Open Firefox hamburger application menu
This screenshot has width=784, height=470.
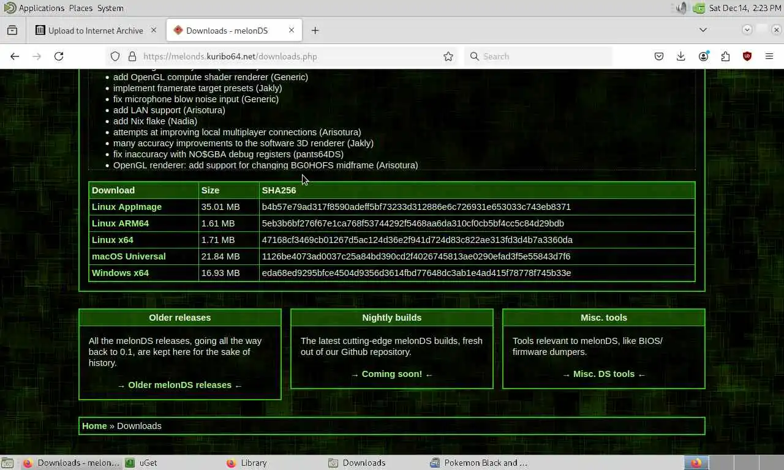pos(769,56)
